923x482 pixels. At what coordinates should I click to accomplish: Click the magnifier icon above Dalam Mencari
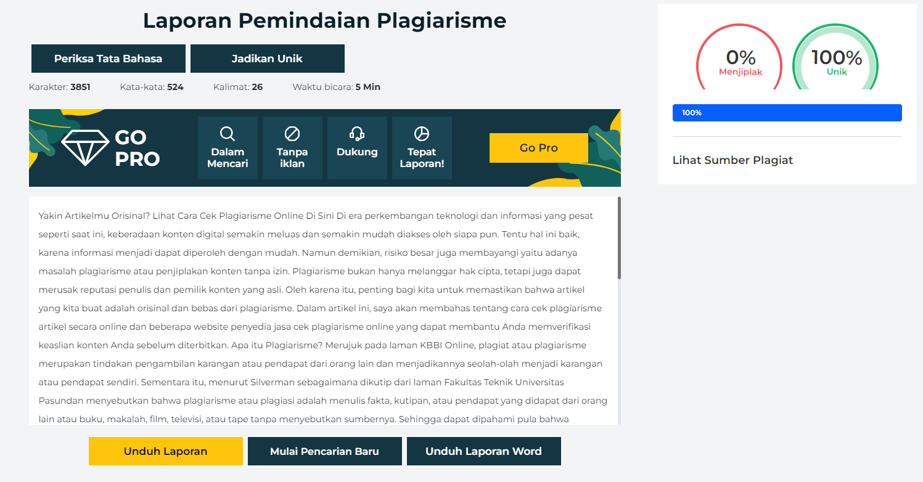coord(228,134)
